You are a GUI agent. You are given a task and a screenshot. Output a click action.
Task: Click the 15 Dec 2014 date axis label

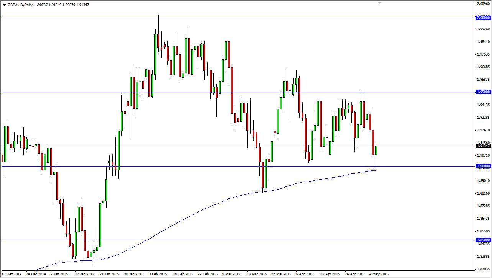coord(11,274)
